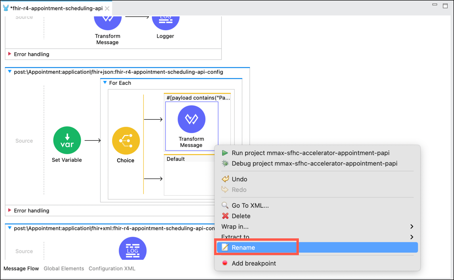Click the Redo menu entry
Screen dimensions: 454x280
point(318,190)
